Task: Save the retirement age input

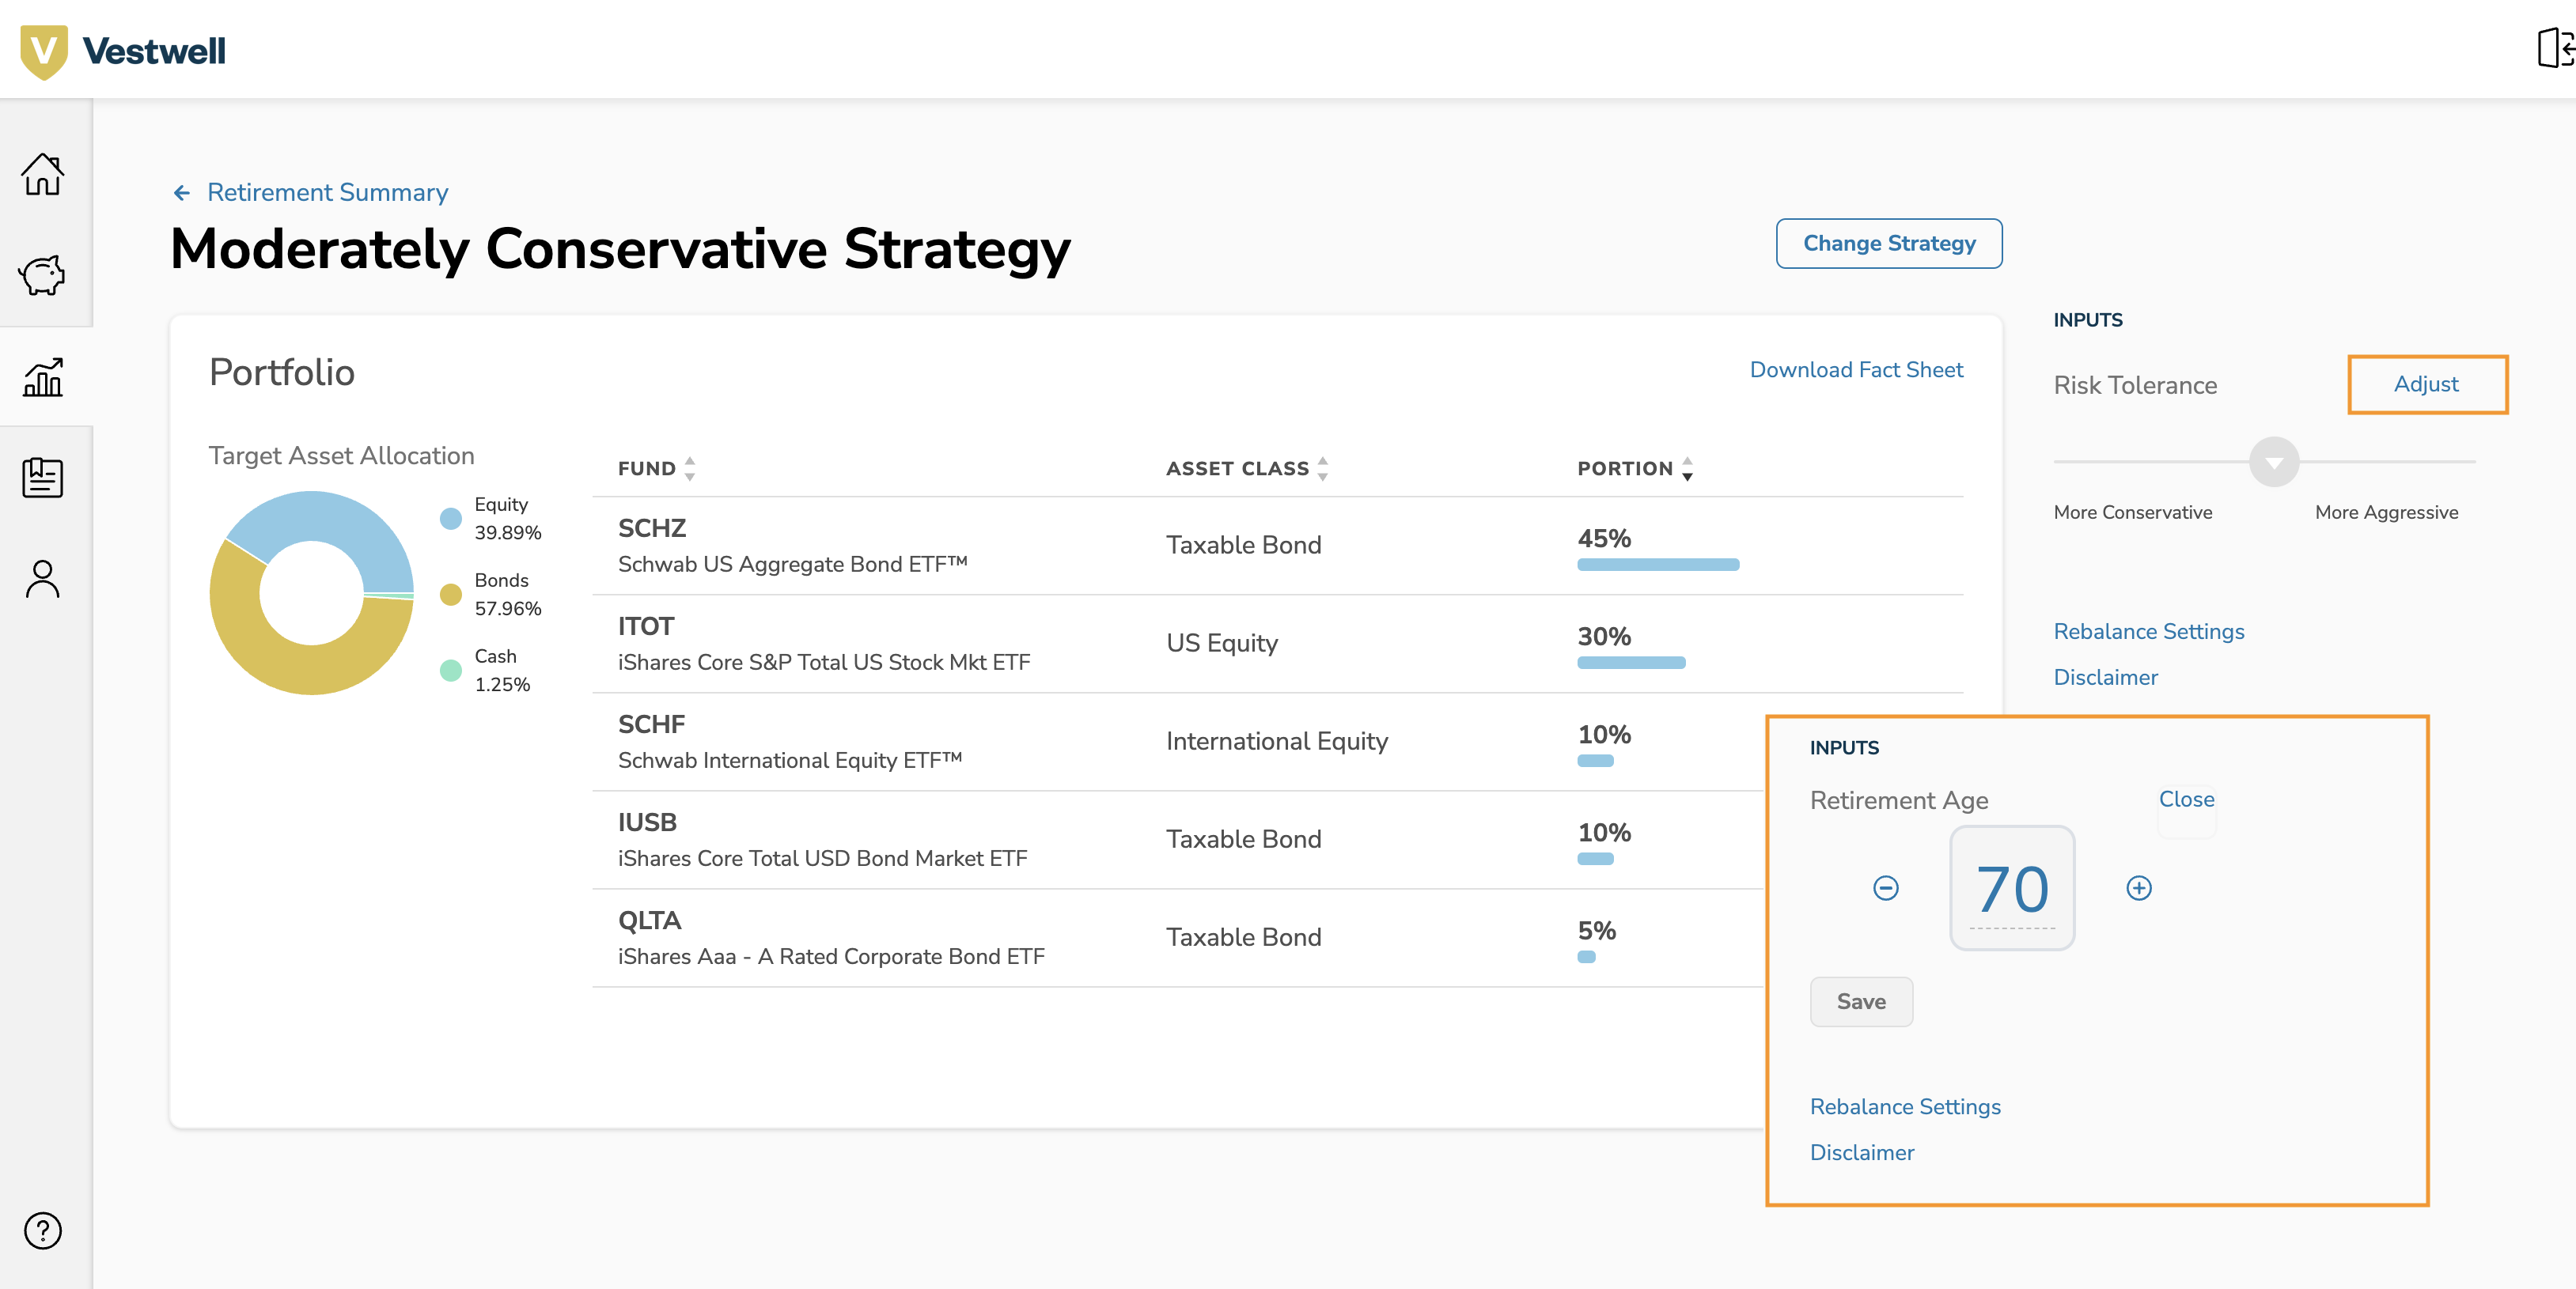Action: [x=1861, y=1001]
